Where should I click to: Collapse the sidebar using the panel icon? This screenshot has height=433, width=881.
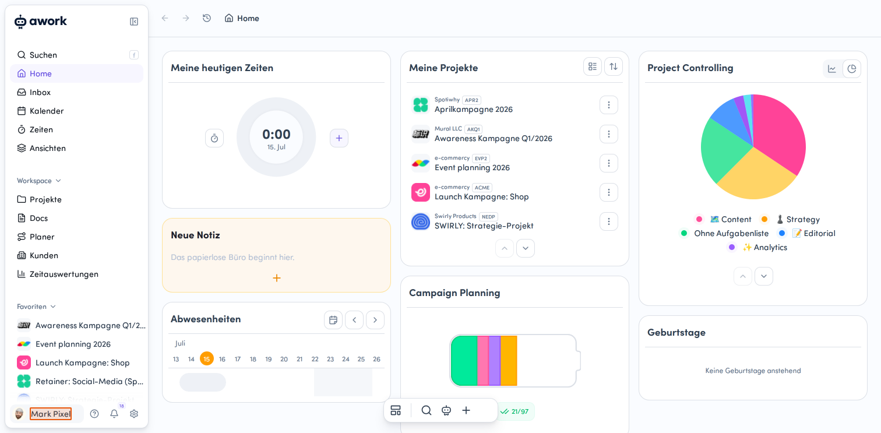point(134,22)
